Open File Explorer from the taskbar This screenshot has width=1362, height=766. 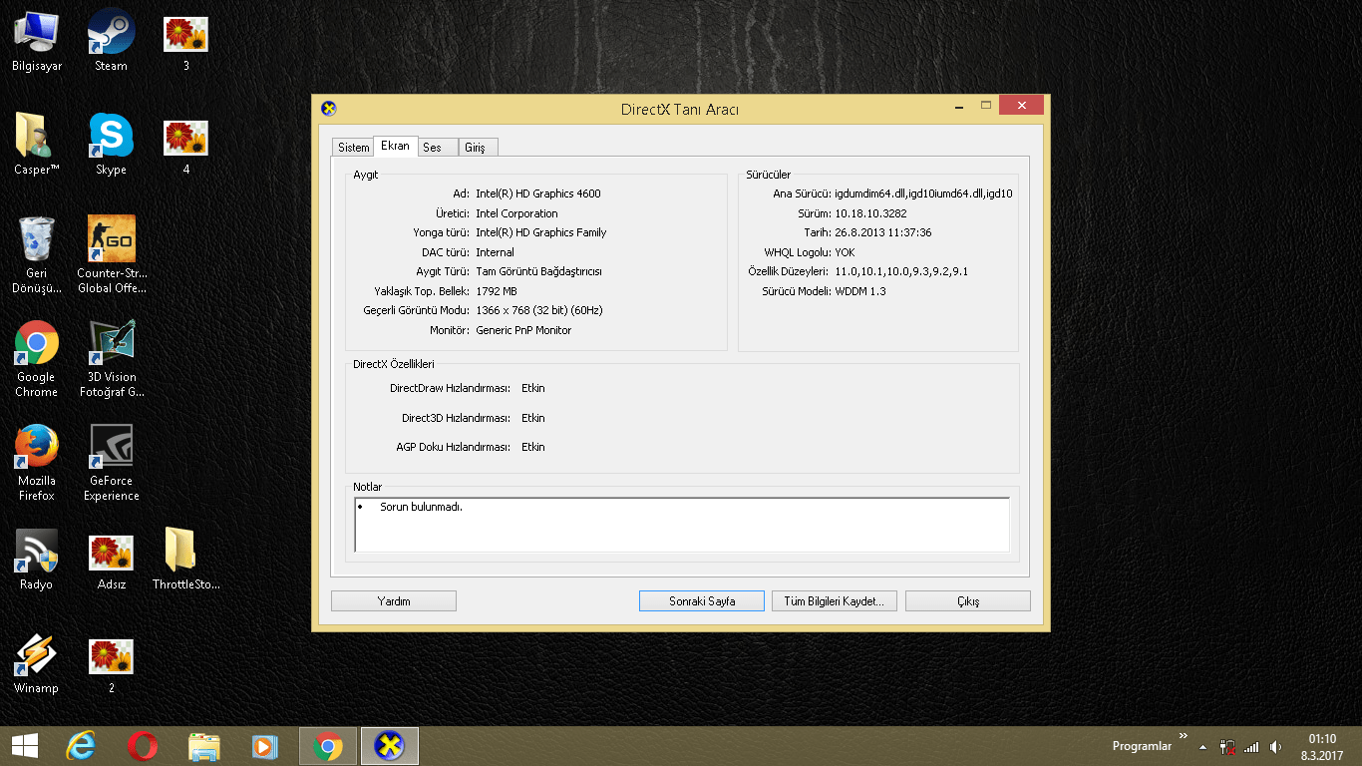click(204, 746)
